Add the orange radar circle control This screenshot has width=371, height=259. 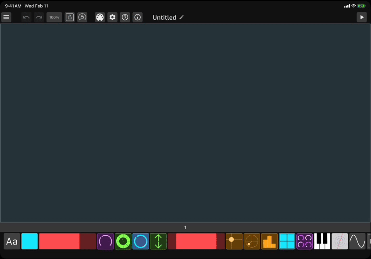coord(252,241)
